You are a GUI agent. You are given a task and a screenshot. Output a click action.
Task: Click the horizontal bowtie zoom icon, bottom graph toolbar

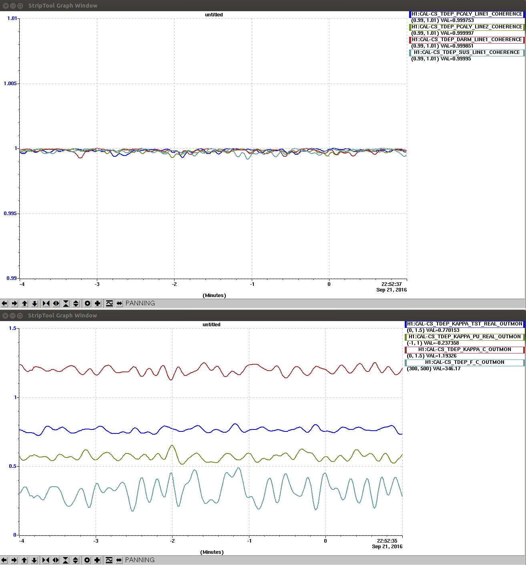pos(46,560)
